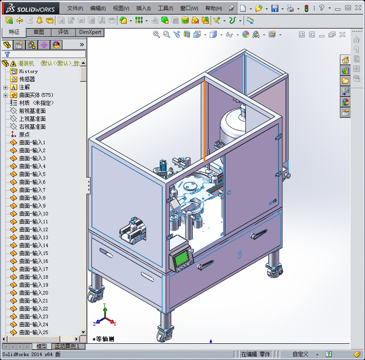Open the status bar 自定义 units arrow

(317, 355)
